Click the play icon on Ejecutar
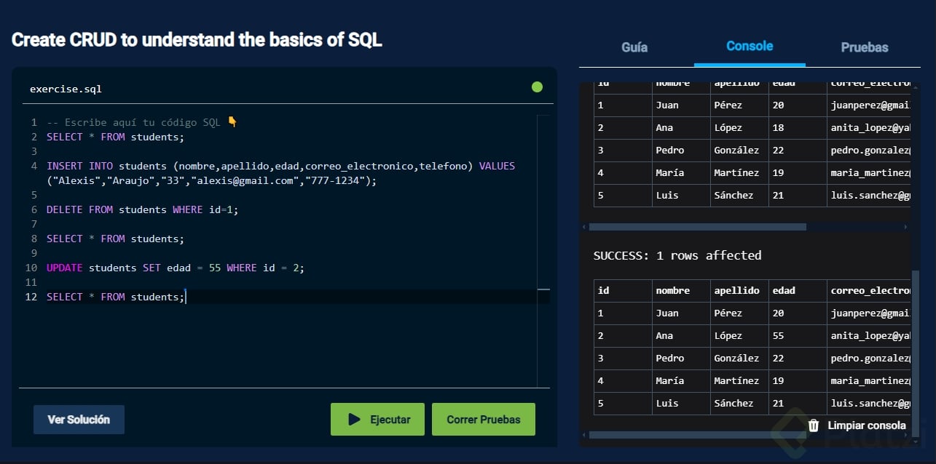936x464 pixels. pyautogui.click(x=355, y=420)
